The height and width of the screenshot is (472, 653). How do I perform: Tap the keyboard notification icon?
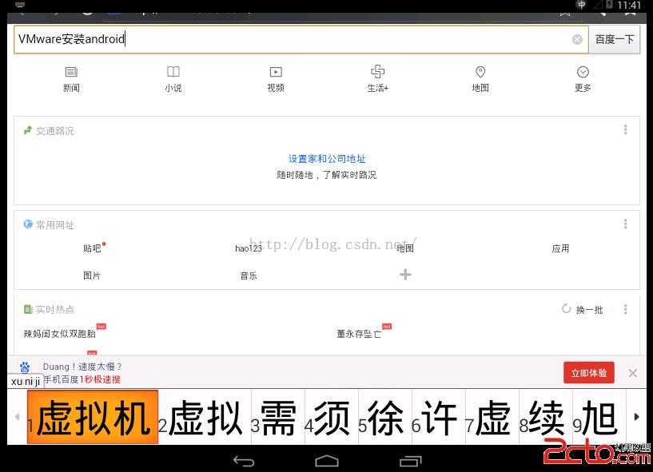(19, 5)
